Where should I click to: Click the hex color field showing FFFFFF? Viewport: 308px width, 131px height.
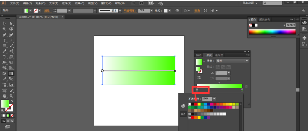291,25
